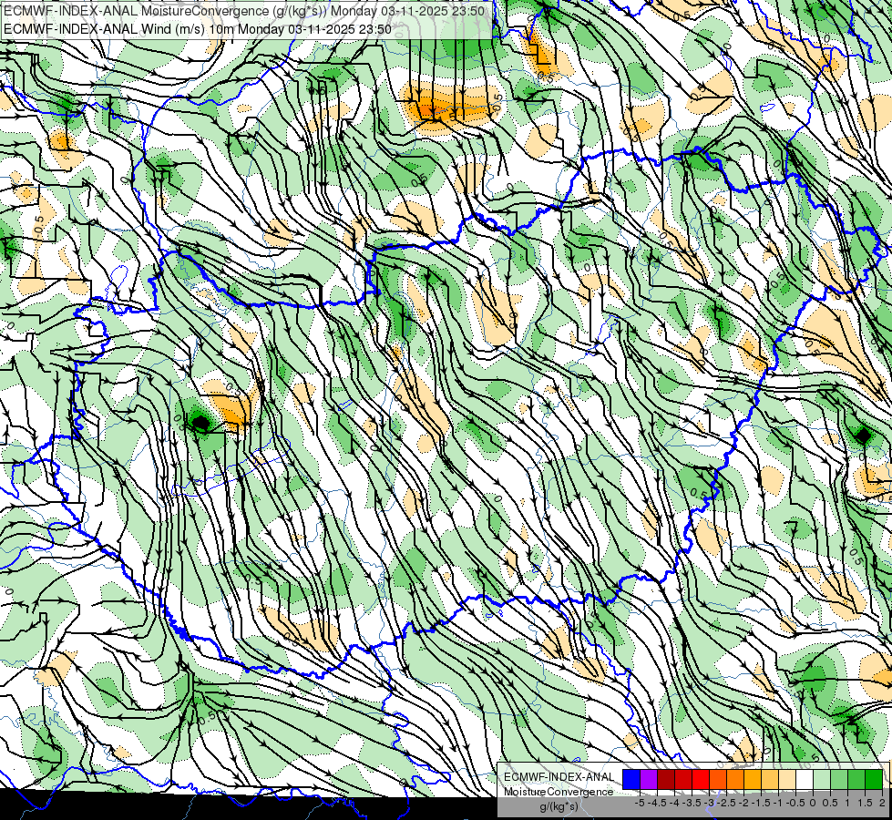Click the ECMWF-INDEX-ANAL label in the legend box
Viewport: 892px width, 820px height.
tap(559, 777)
